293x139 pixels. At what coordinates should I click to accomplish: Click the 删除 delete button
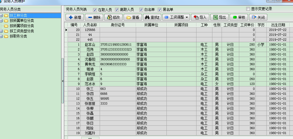(94, 17)
